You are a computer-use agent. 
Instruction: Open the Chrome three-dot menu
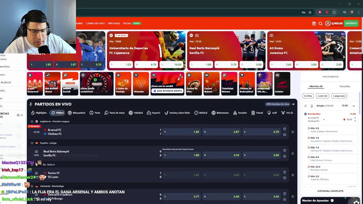coord(359,12)
